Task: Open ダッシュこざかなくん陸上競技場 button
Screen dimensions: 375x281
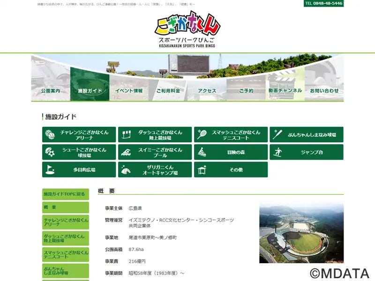Action: 155,134
